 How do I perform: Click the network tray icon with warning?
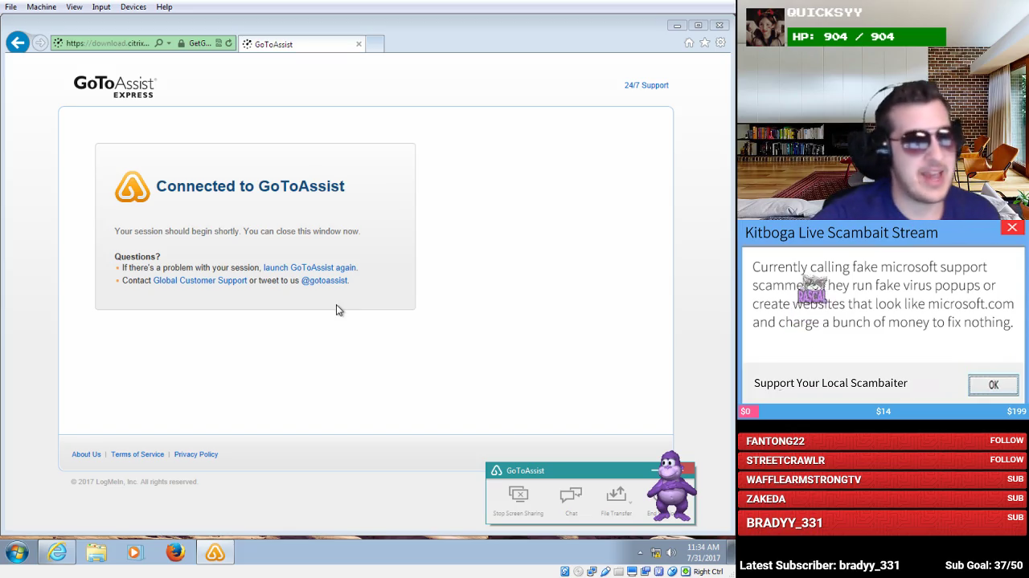click(656, 552)
